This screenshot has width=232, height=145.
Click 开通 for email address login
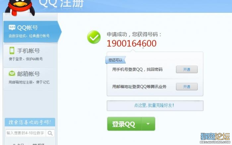click(187, 87)
